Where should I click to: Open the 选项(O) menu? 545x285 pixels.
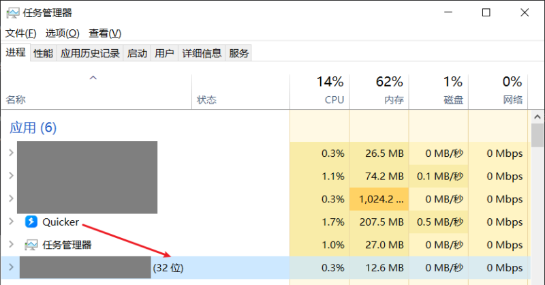point(62,33)
